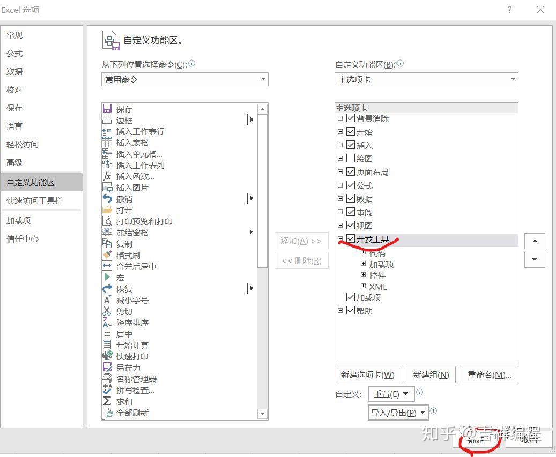Click the 插入图片 (Insert Picture) command icon

point(107,187)
